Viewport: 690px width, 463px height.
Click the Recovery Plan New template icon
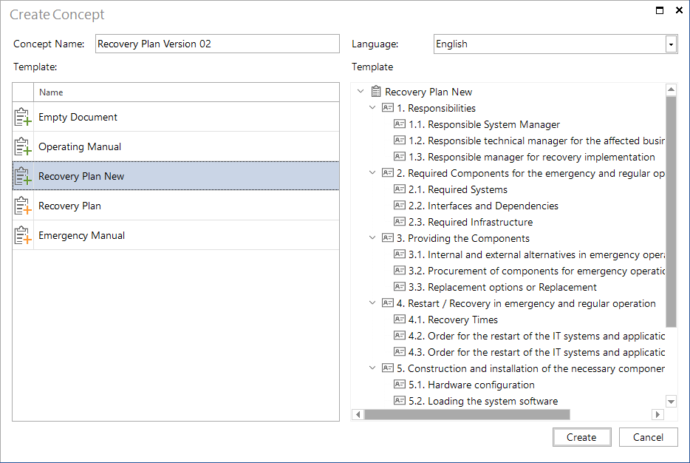(23, 176)
